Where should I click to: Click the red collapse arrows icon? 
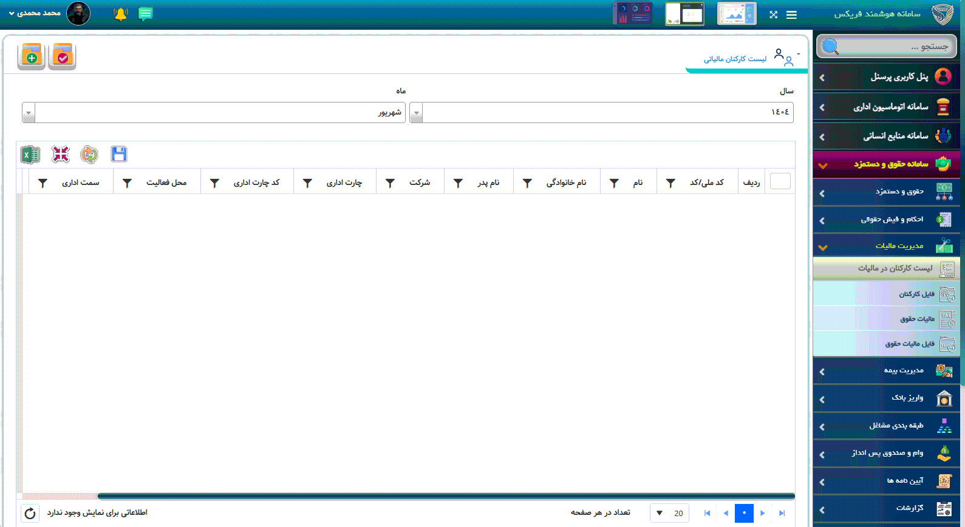[x=61, y=155]
